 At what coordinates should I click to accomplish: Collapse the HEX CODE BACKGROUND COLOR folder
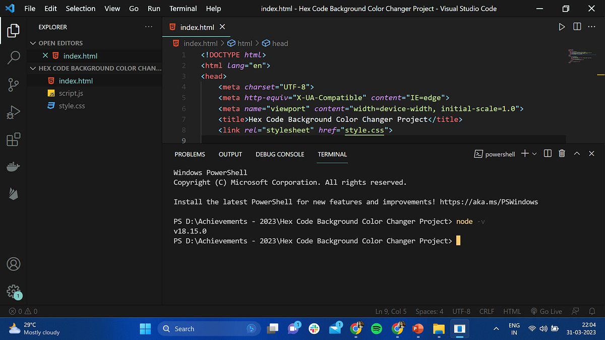pos(33,68)
